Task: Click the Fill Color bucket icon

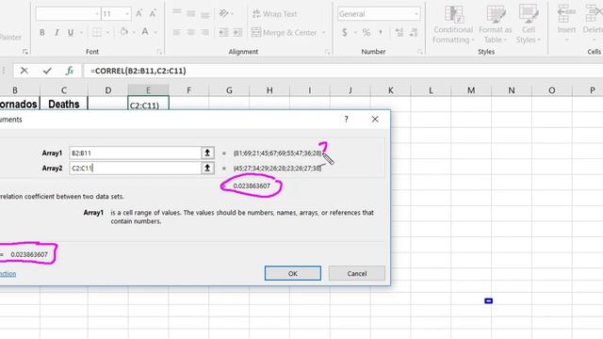Action: click(123, 32)
